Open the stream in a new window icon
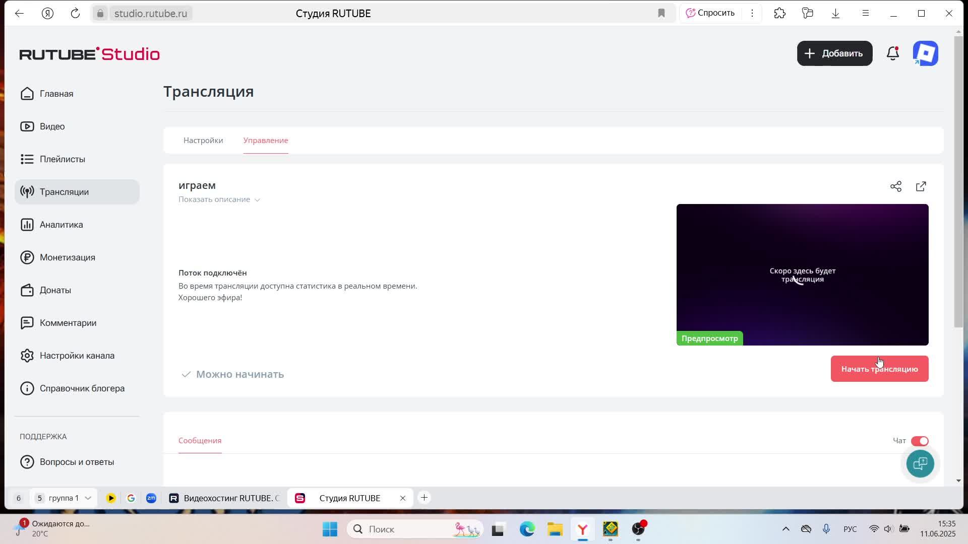Screen dimensions: 968x544 coord(921,186)
